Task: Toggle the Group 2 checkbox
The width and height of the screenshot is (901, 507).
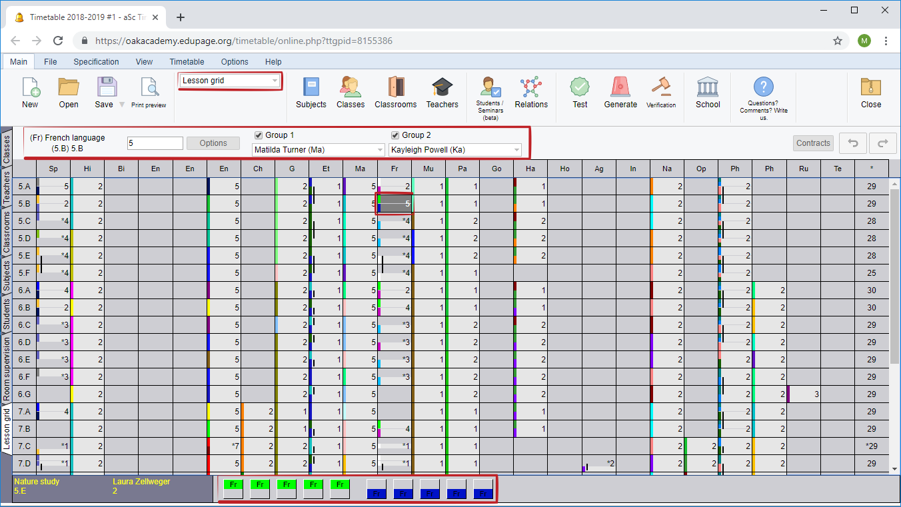Action: 395,135
